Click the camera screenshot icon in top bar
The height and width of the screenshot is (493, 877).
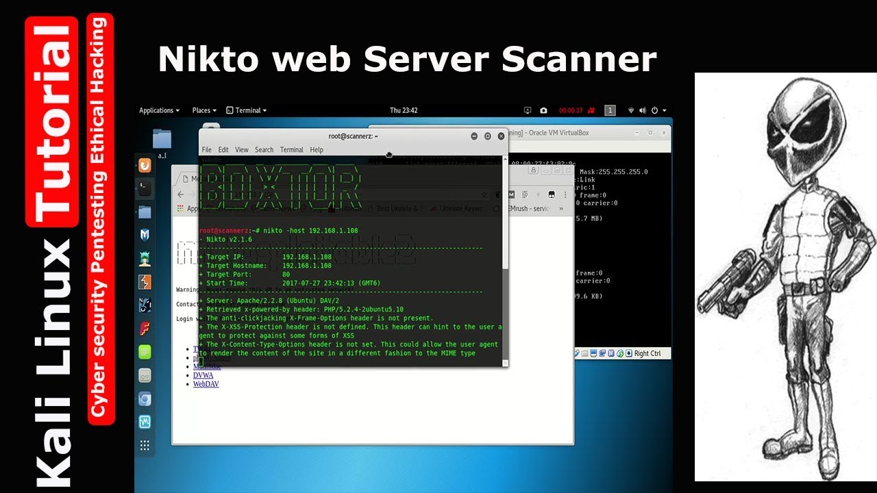(x=543, y=110)
